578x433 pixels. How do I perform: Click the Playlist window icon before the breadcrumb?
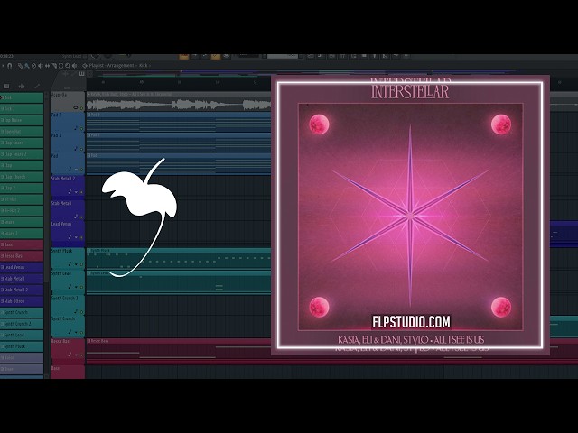click(x=85, y=66)
